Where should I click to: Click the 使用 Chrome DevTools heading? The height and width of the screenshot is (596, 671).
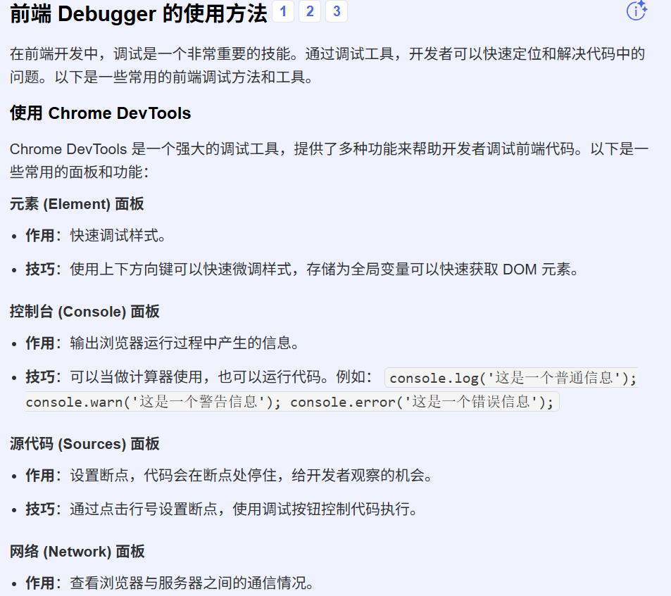click(x=100, y=113)
